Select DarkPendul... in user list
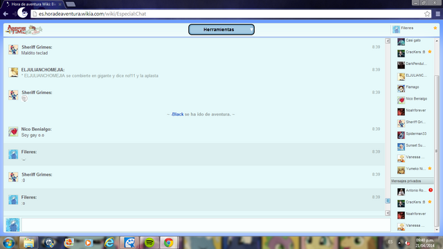This screenshot has width=443, height=249. pos(413,64)
